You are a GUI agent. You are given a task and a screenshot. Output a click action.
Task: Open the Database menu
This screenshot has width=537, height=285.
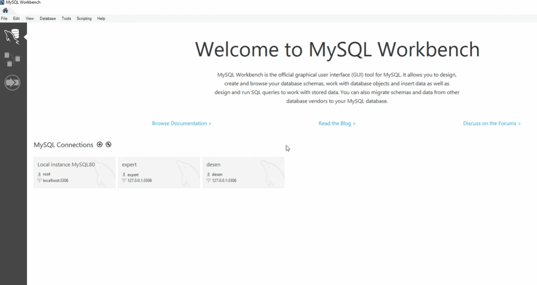48,18
